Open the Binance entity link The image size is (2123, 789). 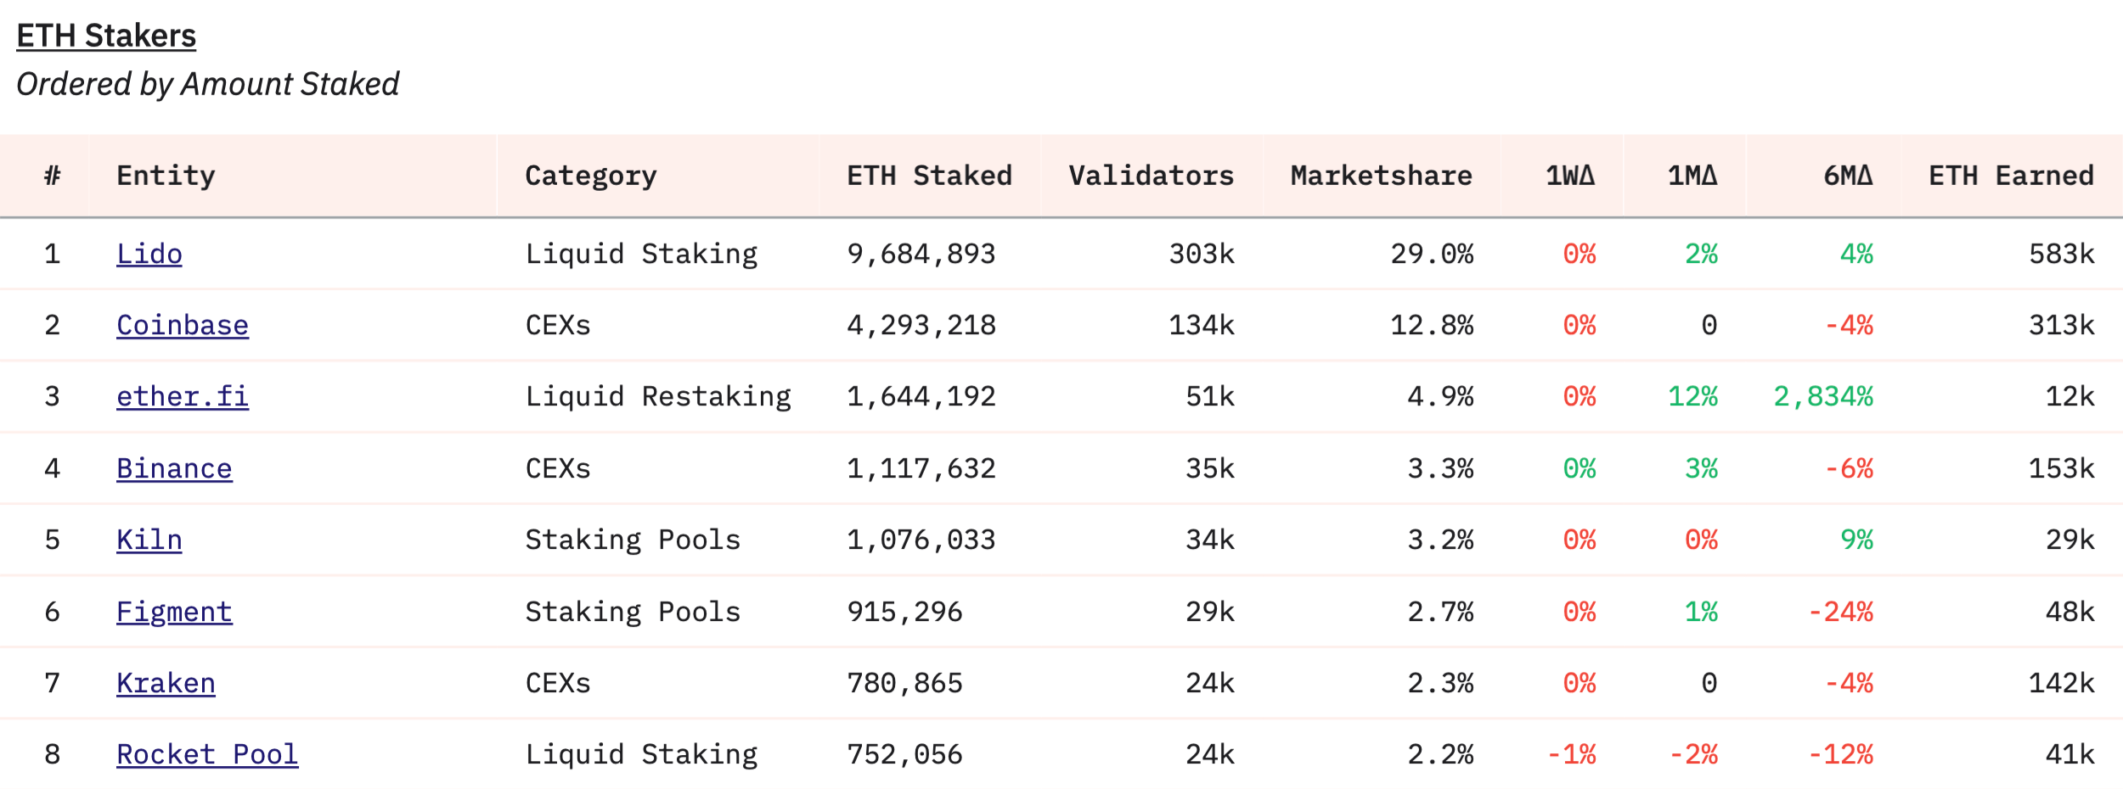[x=174, y=468]
